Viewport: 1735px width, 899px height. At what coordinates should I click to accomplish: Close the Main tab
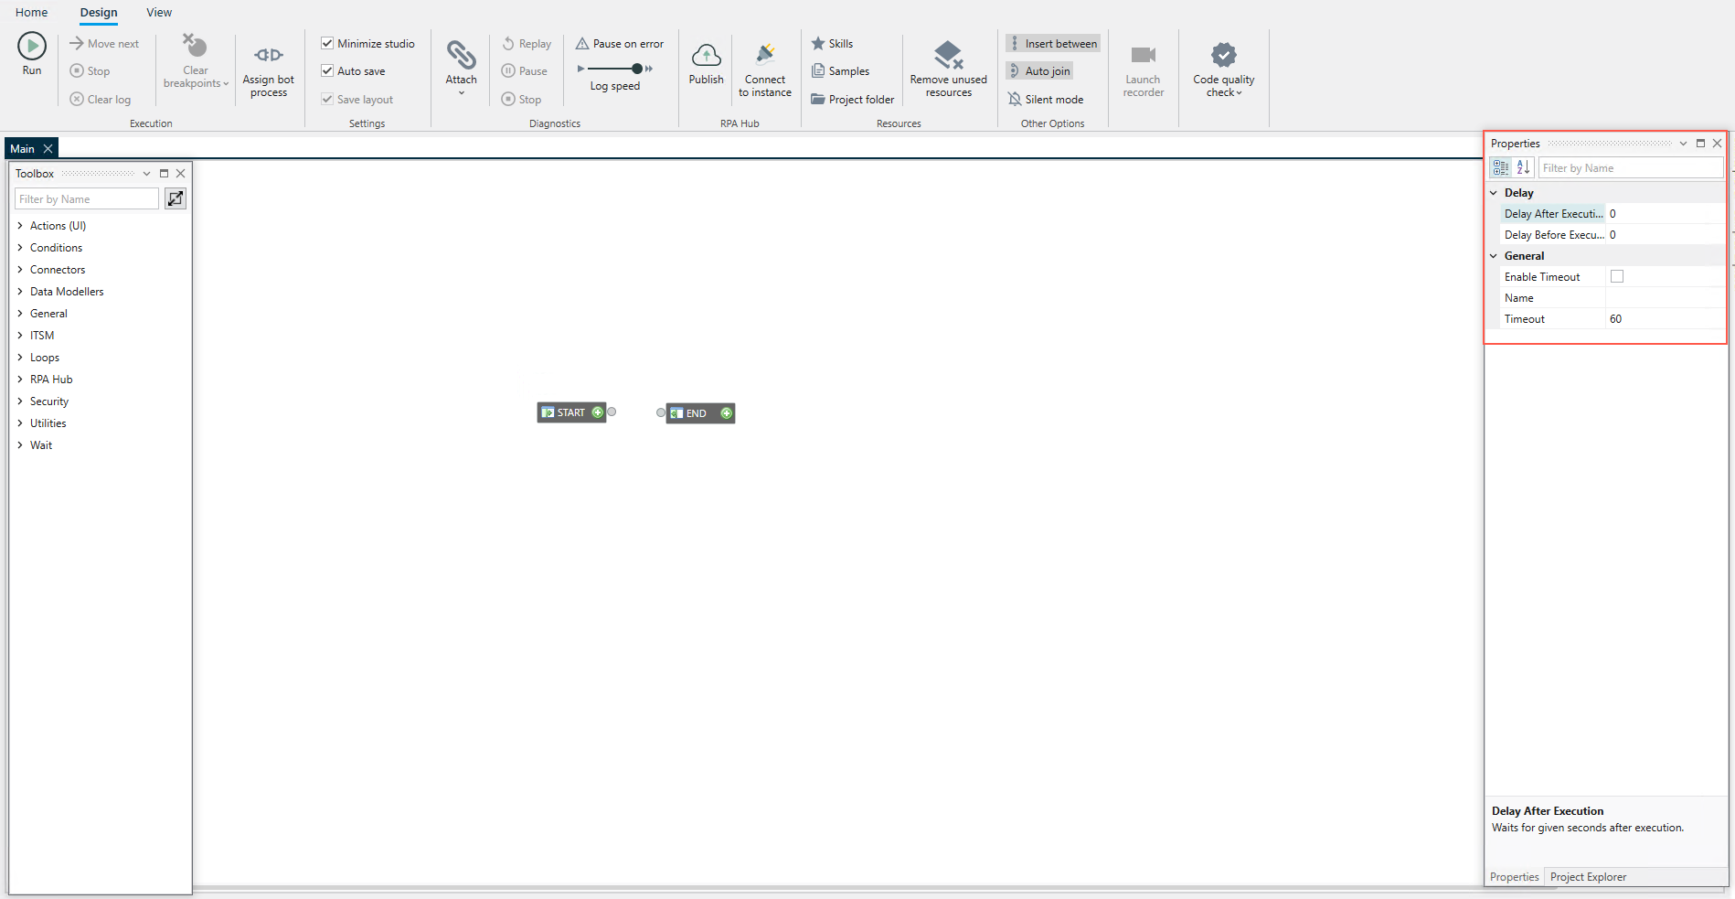(48, 148)
